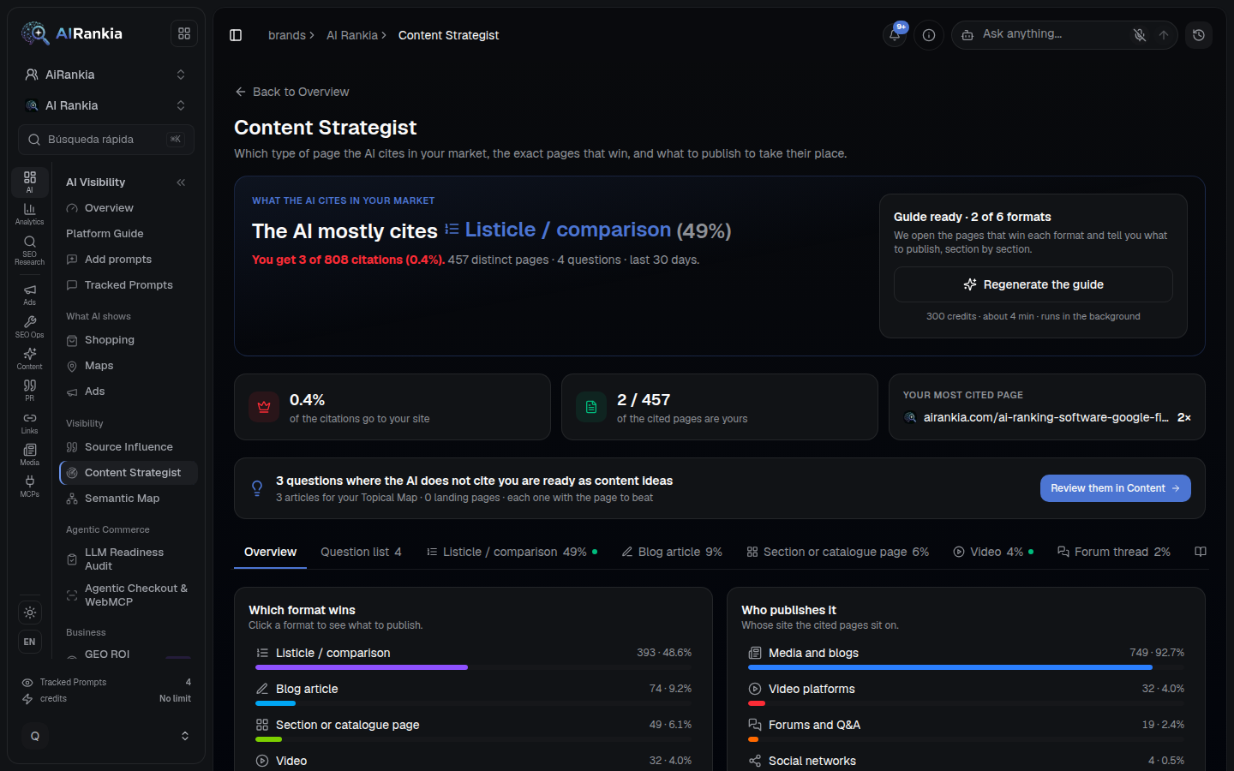1234x771 pixels.
Task: Toggle the sidebar panel icon
Action: click(236, 35)
